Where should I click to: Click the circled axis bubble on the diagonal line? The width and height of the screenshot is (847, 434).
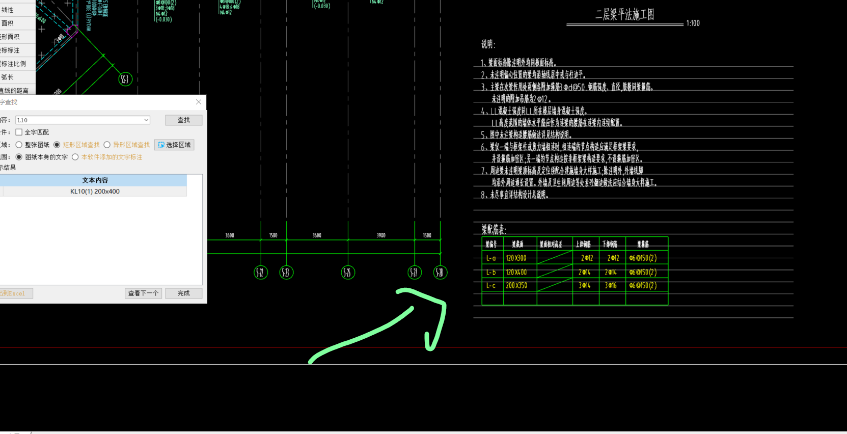point(125,79)
